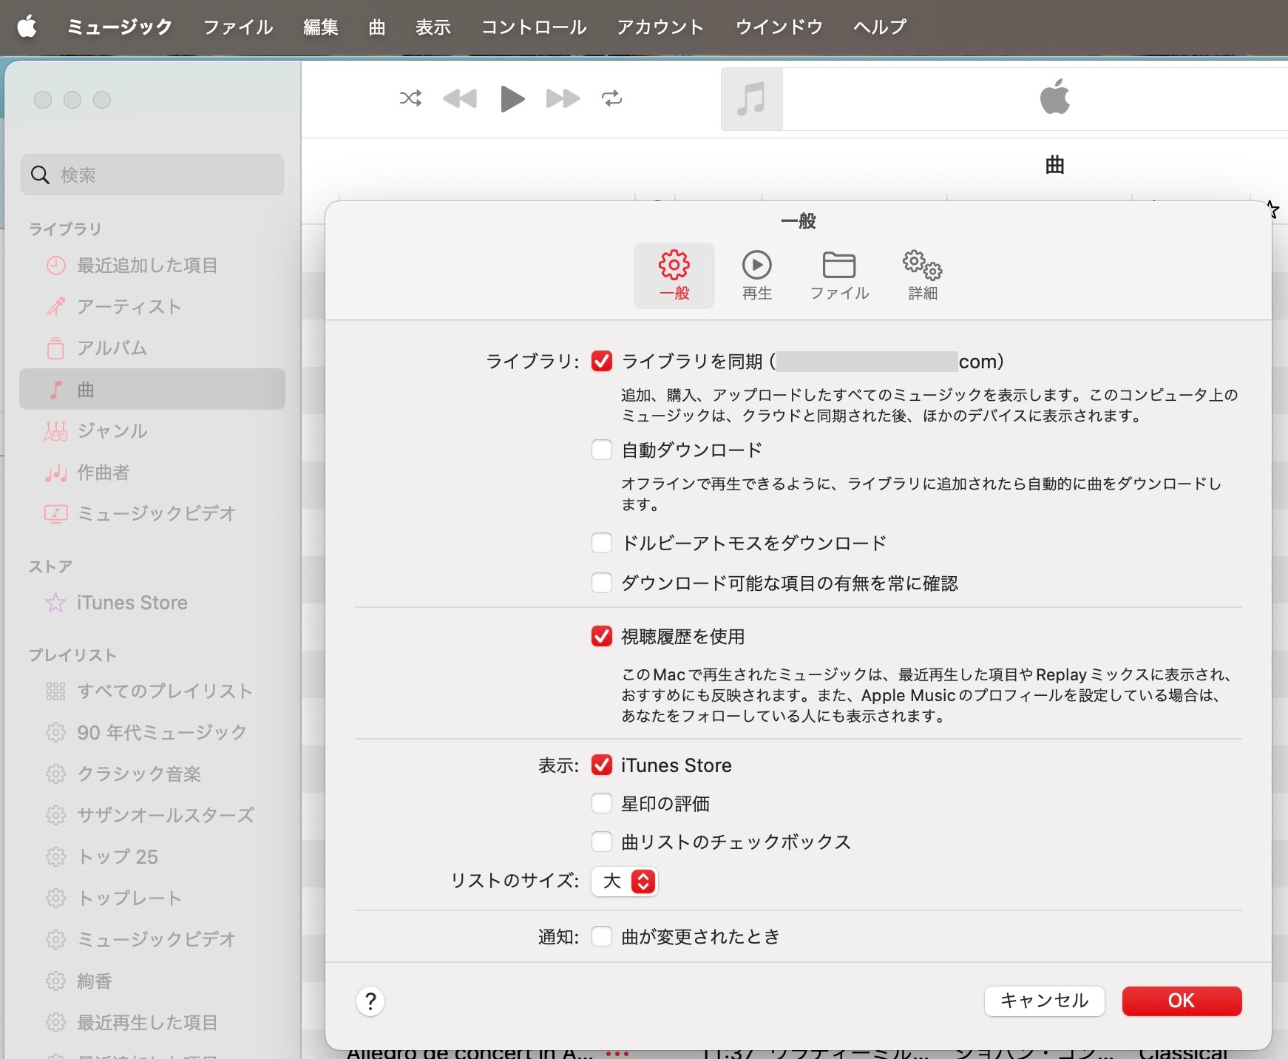
Task: Open the 再生 preferences tab
Action: [756, 275]
